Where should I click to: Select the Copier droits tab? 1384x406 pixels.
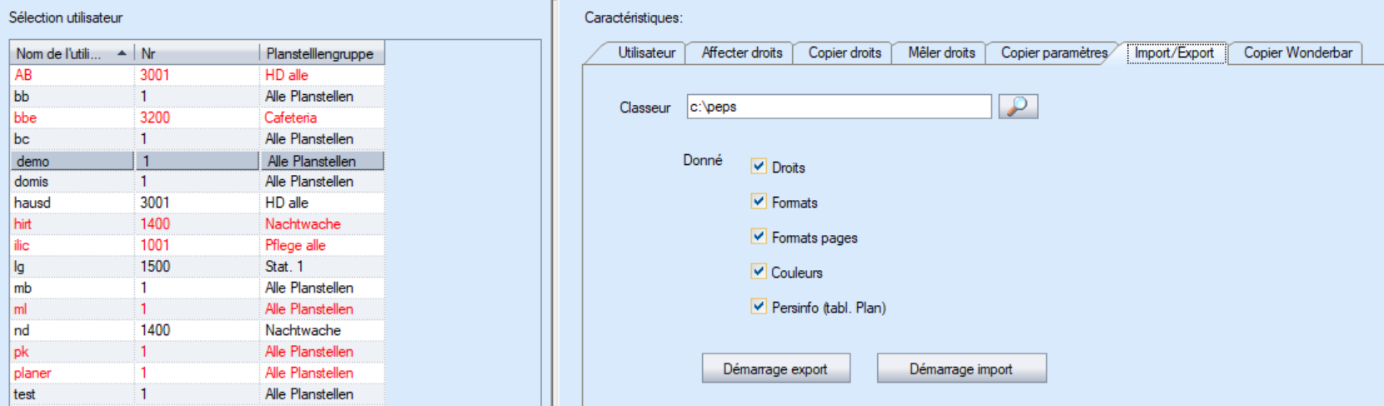tap(844, 53)
